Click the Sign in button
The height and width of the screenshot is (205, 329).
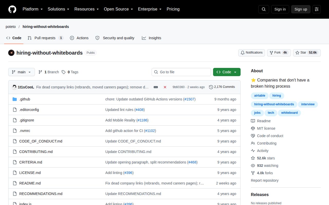coord(280,9)
